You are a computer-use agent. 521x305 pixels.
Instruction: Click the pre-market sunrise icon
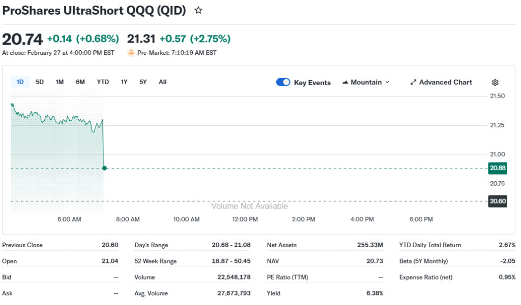(131, 52)
